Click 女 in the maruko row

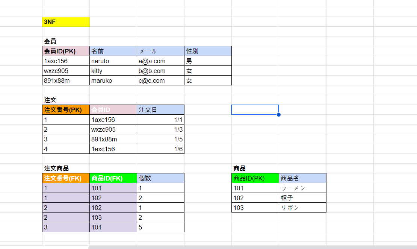point(208,80)
